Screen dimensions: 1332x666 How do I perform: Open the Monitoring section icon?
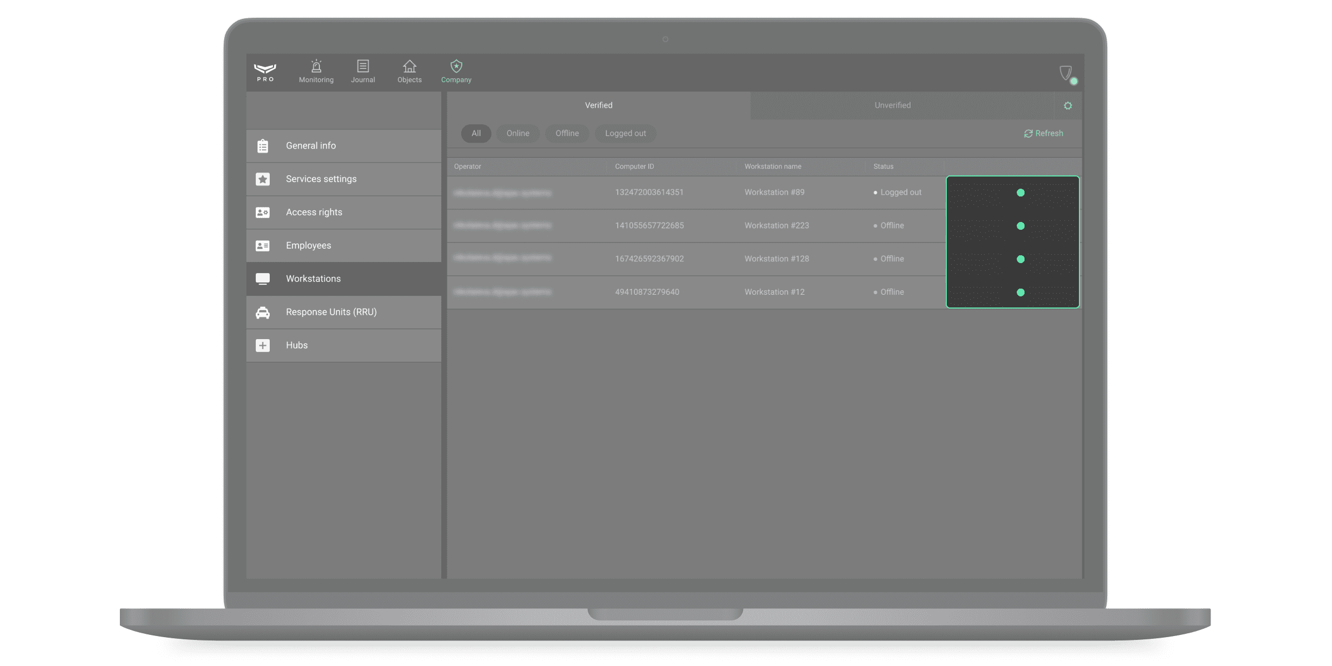point(316,67)
